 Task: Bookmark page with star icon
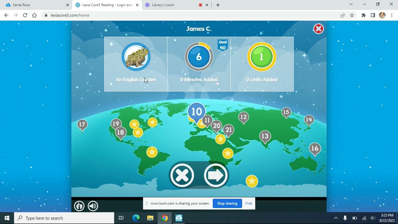pos(352,15)
